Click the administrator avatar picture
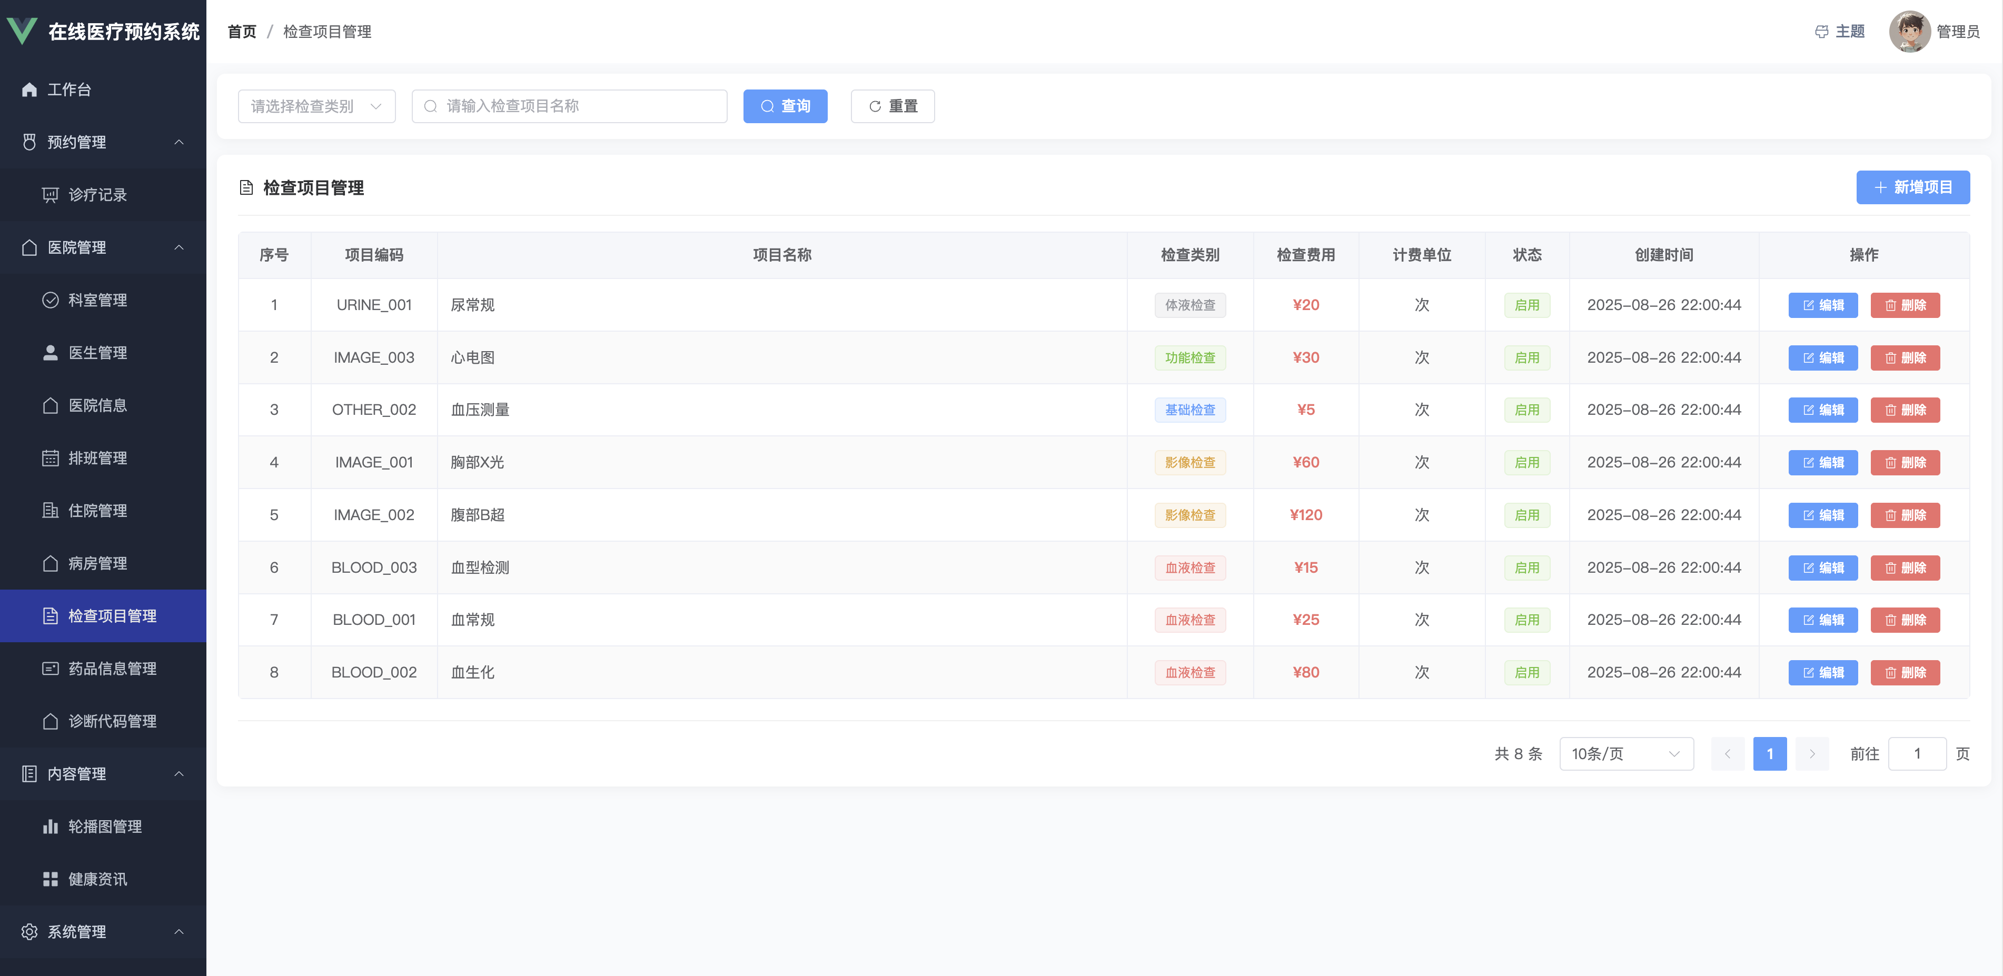 pyautogui.click(x=1909, y=32)
